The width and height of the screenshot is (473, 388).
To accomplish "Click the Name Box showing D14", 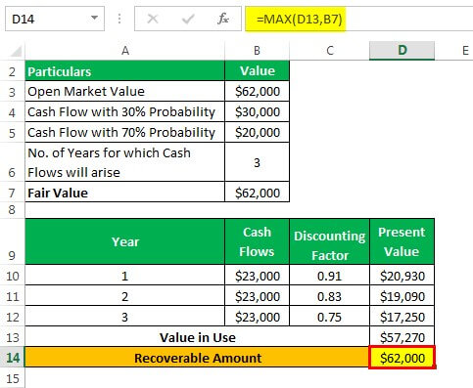I will [55, 19].
